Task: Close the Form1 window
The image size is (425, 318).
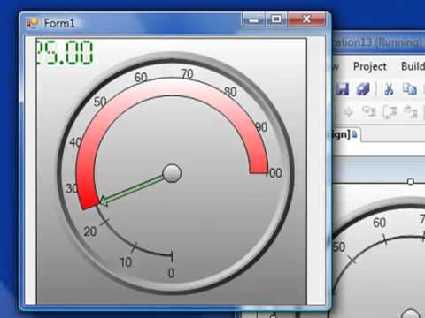Action: coord(306,19)
